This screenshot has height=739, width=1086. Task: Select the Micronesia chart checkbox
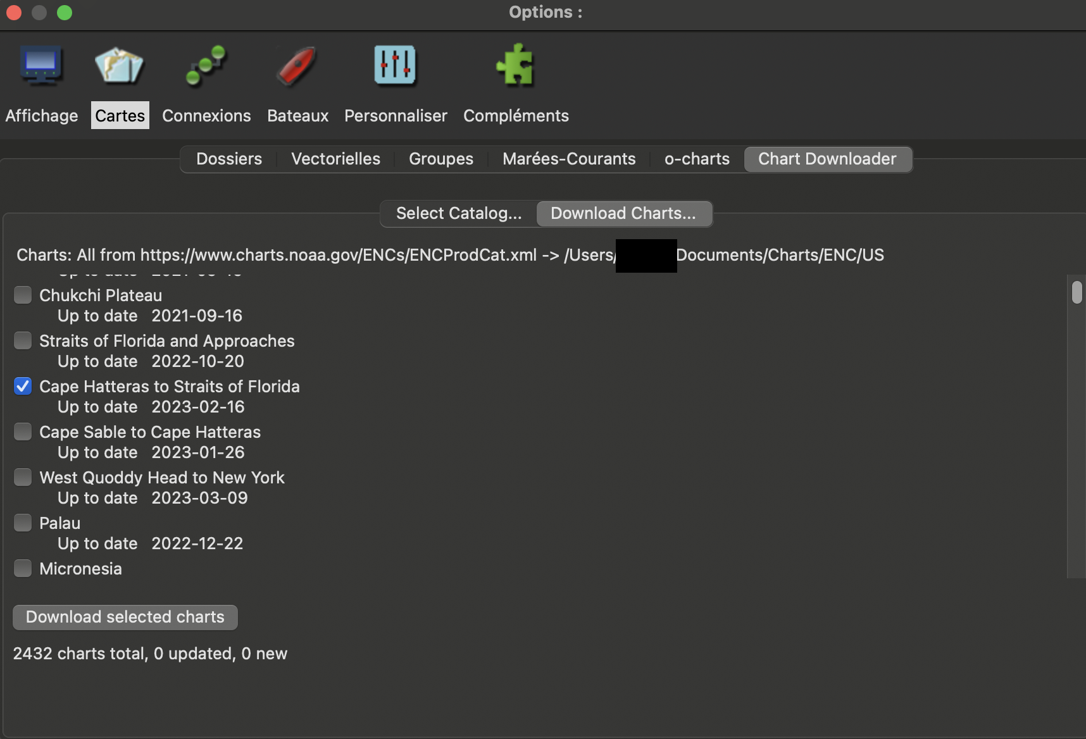[x=23, y=568]
